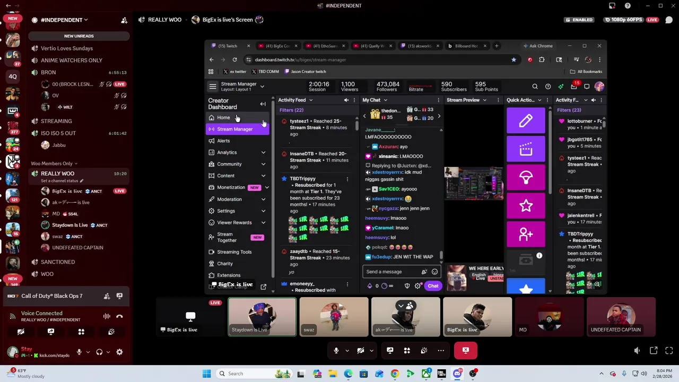Toggle deafen headphones in user panel
Viewport: 679px width, 382px height.
point(99,352)
